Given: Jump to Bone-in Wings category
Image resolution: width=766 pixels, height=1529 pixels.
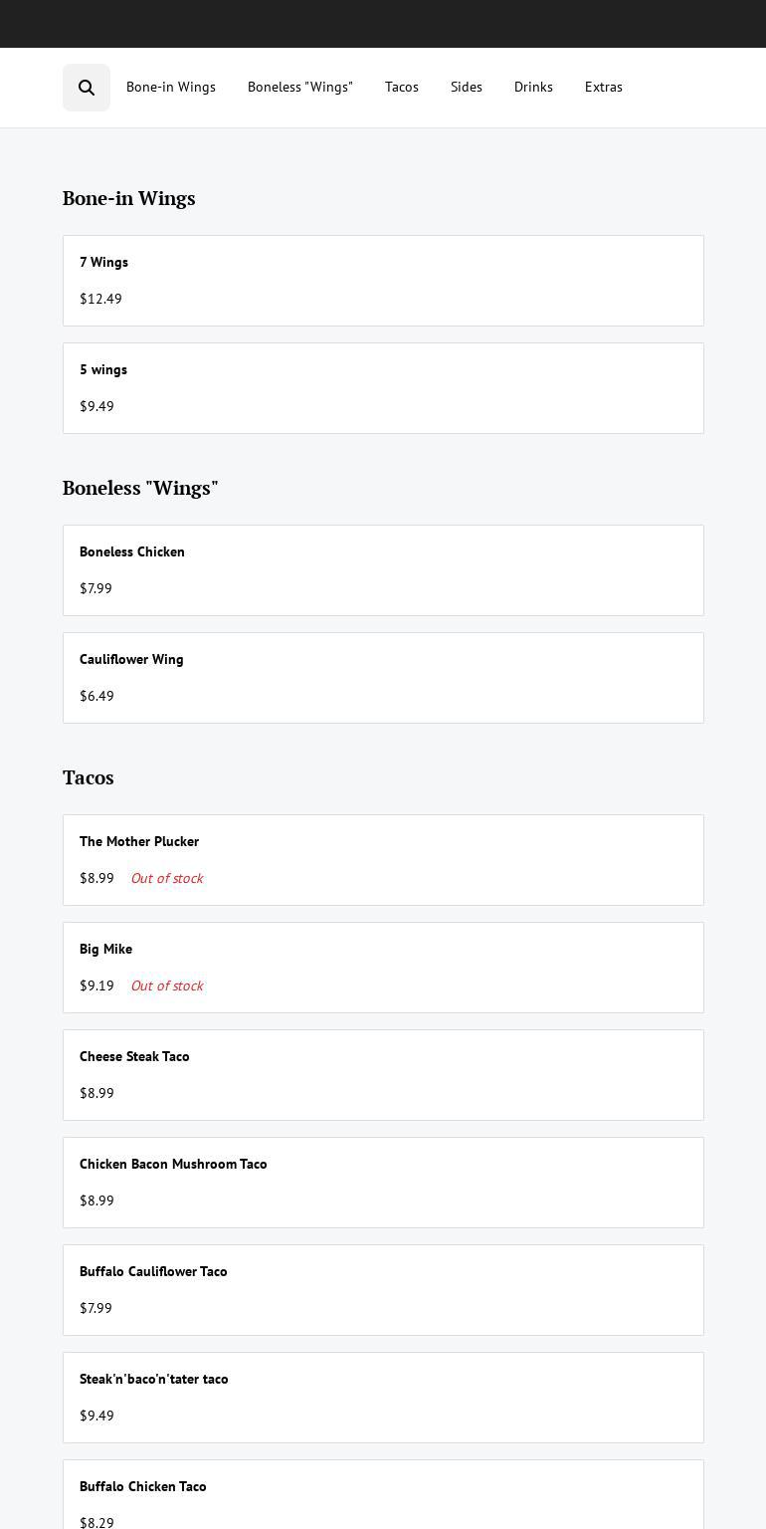Looking at the screenshot, I should (171, 88).
